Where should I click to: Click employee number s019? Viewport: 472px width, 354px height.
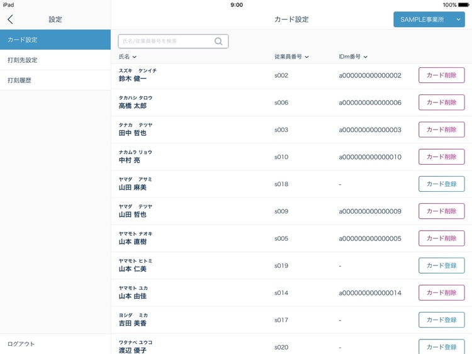pyautogui.click(x=281, y=266)
